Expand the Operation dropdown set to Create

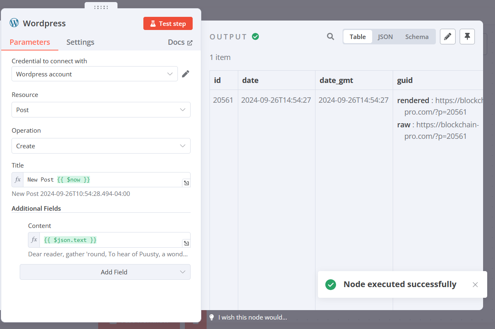pos(101,146)
